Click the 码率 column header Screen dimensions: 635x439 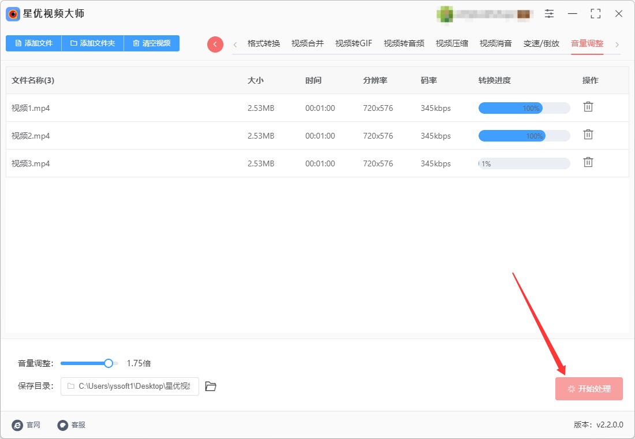[x=429, y=80]
